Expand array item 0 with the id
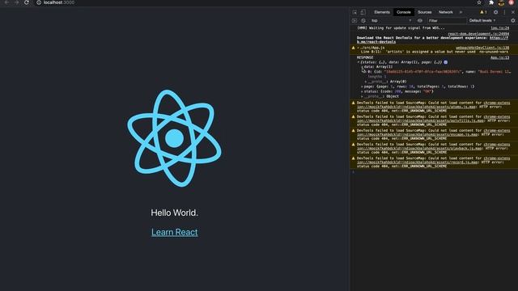 pyautogui.click(x=366, y=72)
